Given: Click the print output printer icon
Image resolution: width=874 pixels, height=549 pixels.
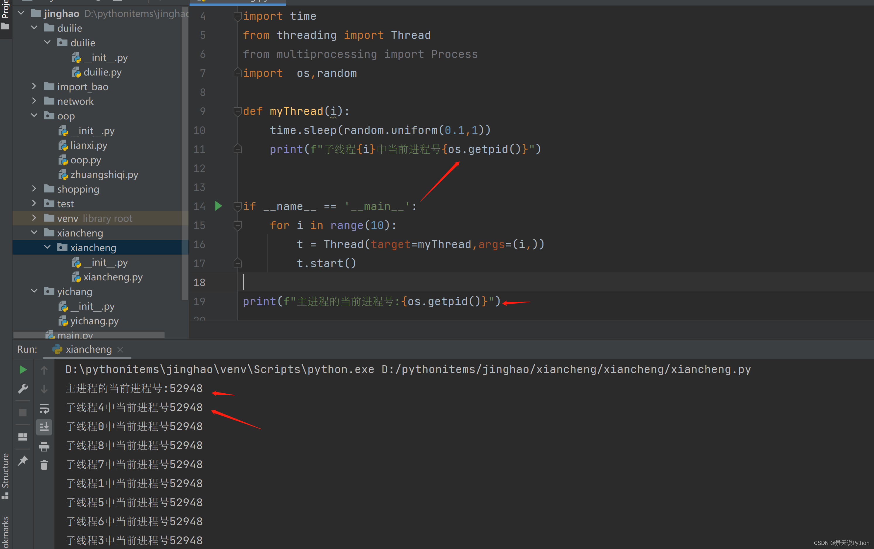Looking at the screenshot, I should coord(44,446).
